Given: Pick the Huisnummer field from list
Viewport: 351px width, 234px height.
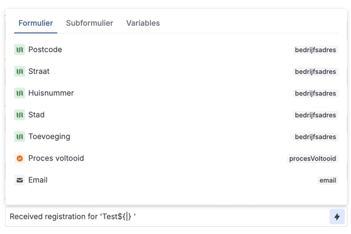Looking at the screenshot, I should 51,93.
